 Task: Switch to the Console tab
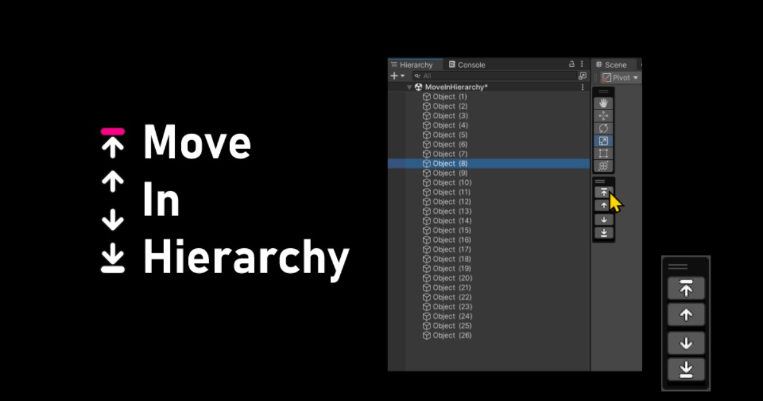click(467, 65)
